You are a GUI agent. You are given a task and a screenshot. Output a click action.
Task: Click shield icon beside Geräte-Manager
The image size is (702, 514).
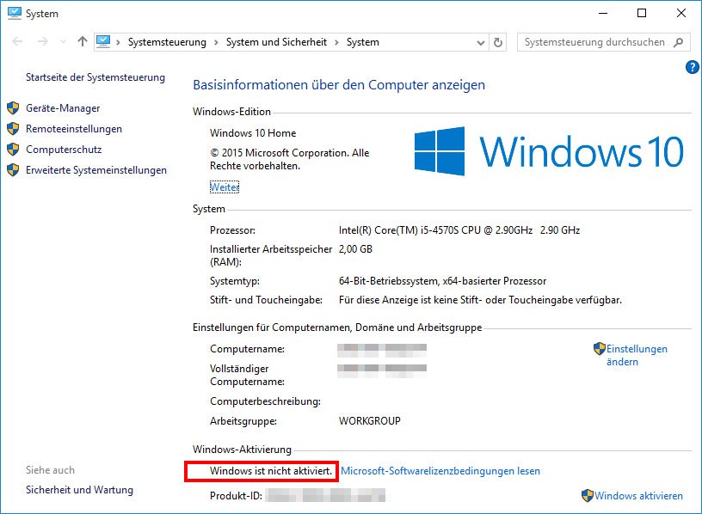(13, 107)
